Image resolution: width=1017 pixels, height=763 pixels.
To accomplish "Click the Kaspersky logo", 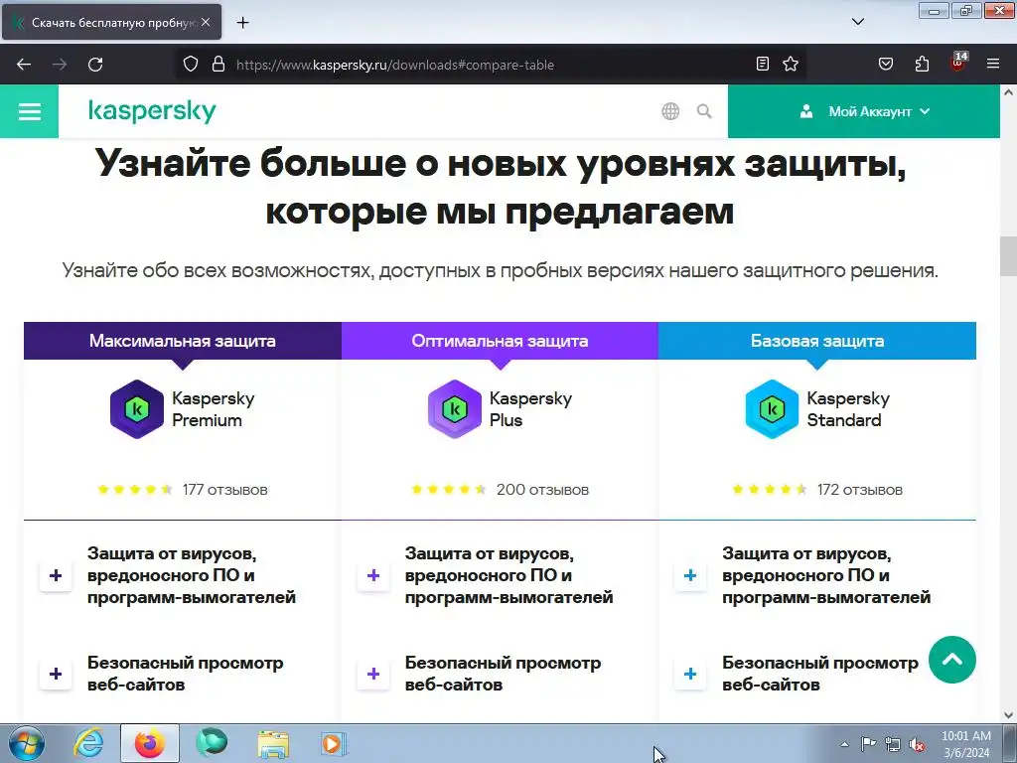I will (152, 111).
